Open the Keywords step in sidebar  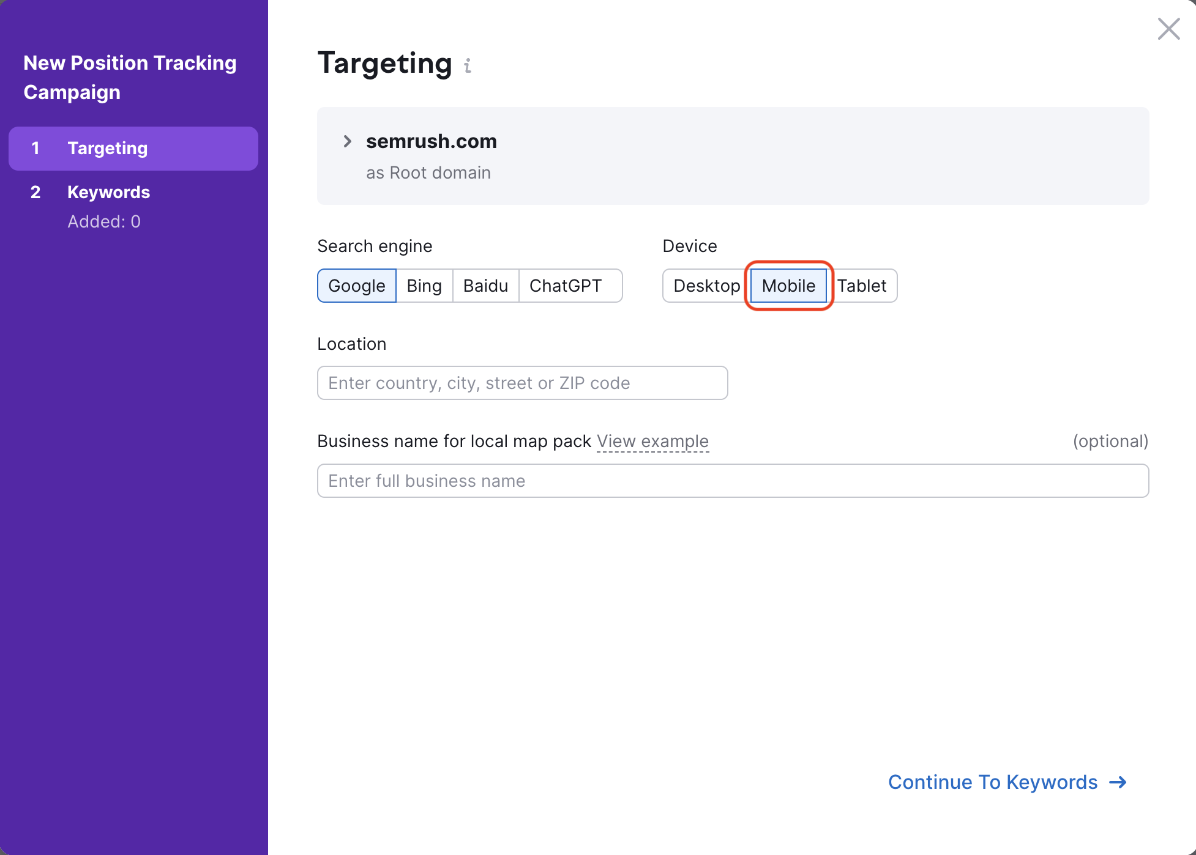click(x=108, y=192)
